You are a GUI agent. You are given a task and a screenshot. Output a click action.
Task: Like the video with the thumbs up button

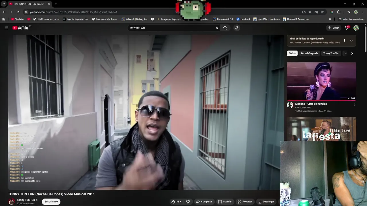click(176, 202)
